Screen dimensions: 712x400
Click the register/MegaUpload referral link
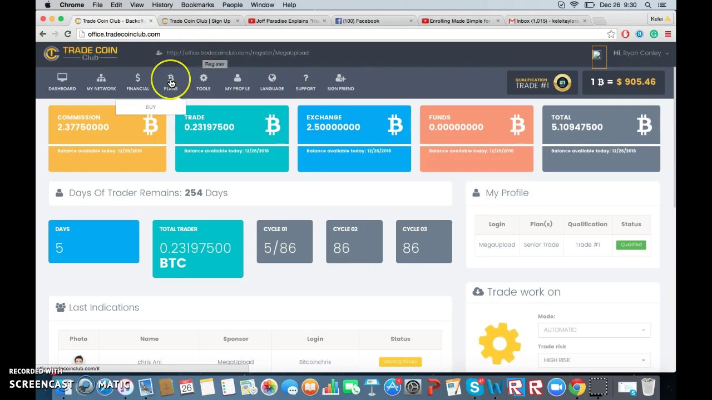238,53
